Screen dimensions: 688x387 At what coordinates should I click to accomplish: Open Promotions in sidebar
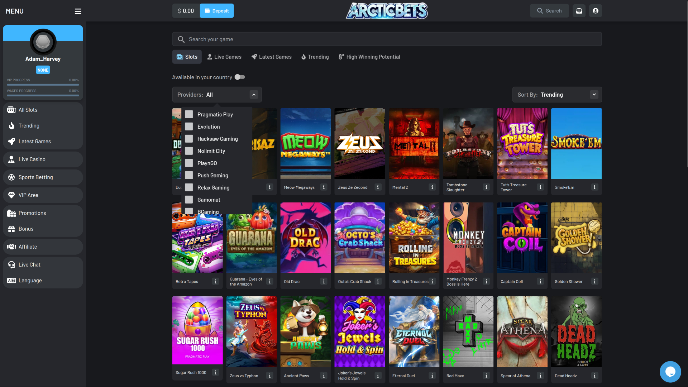pyautogui.click(x=43, y=213)
